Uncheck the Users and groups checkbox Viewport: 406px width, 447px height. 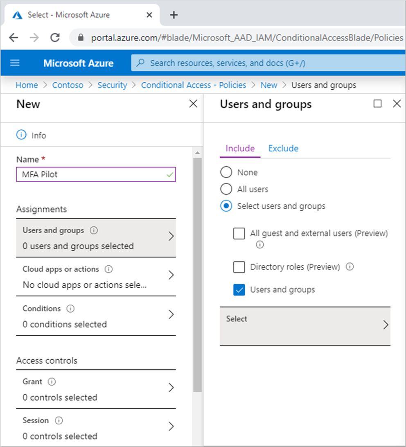coord(239,289)
